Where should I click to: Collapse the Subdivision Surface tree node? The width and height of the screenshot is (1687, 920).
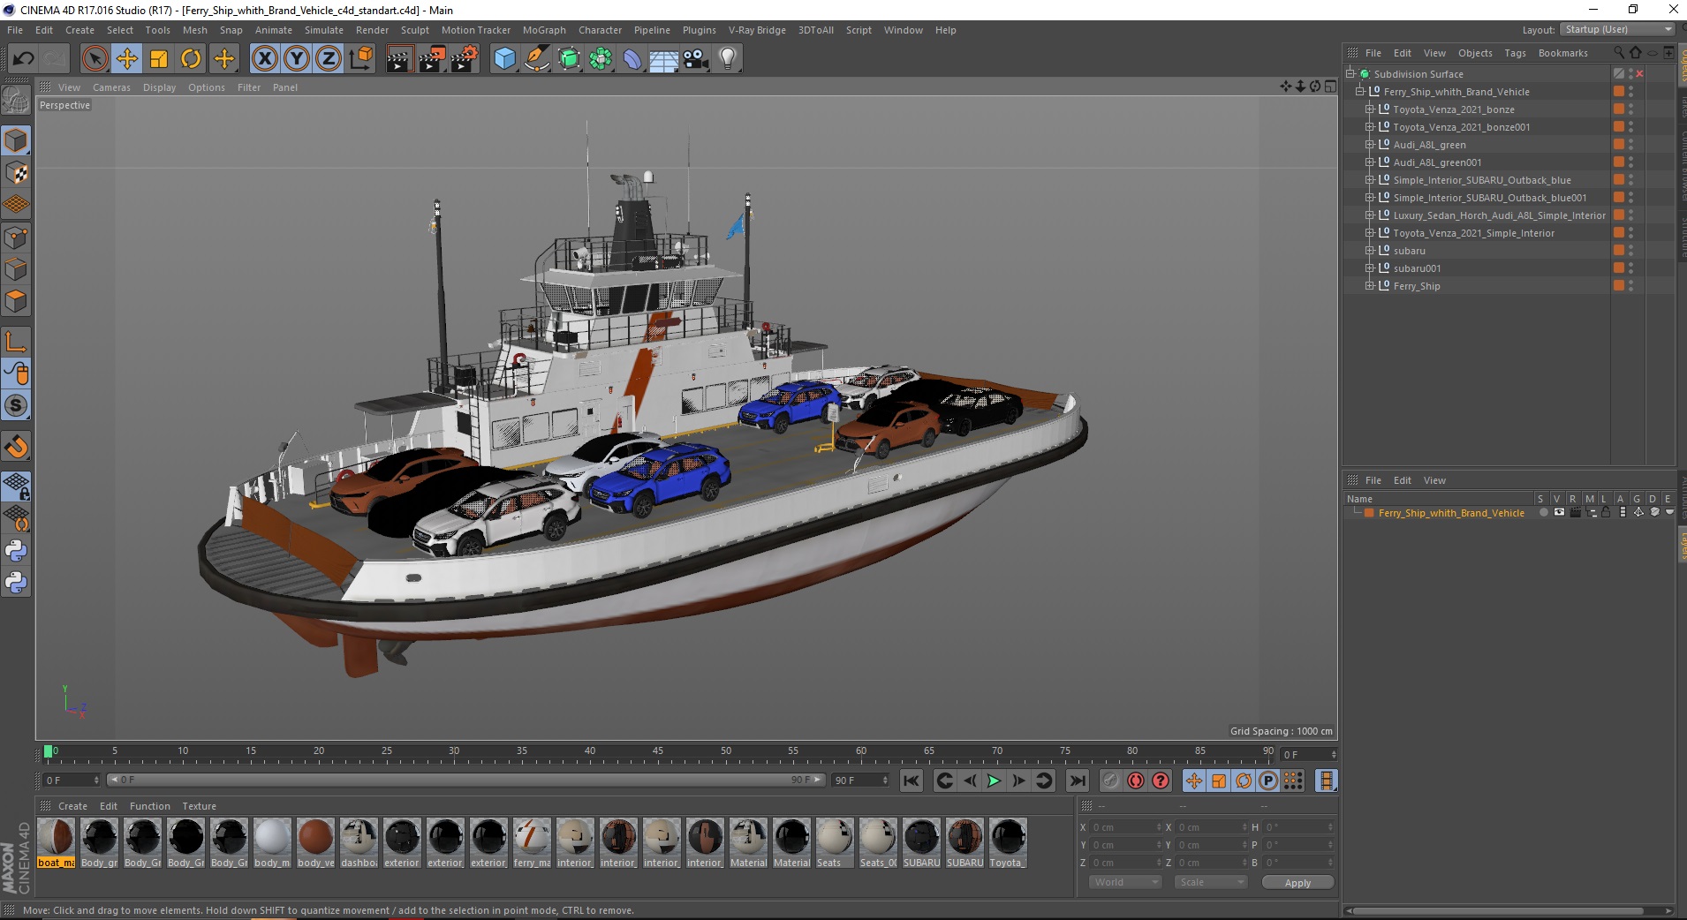[1350, 74]
